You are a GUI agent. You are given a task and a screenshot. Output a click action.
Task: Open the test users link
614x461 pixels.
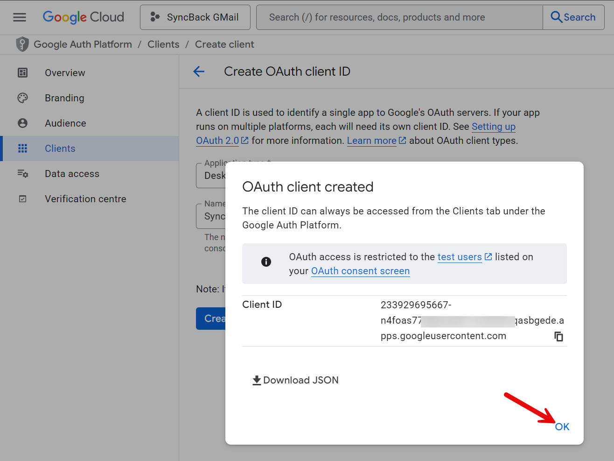[x=460, y=257]
